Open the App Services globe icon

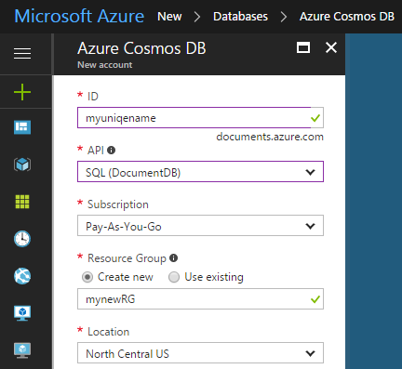pos(22,276)
